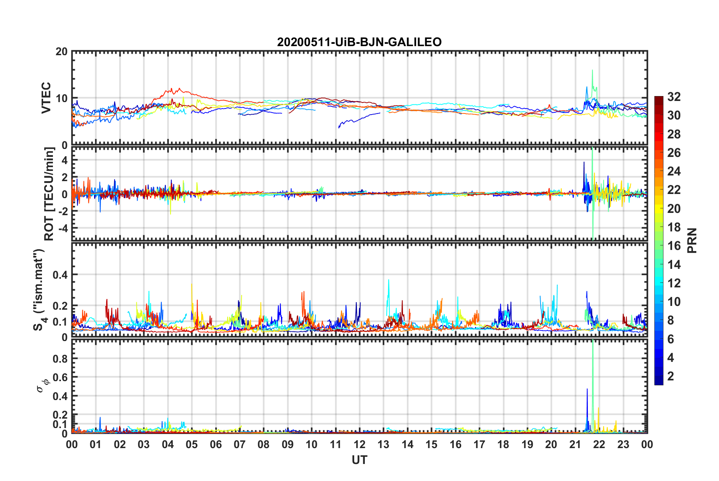Click the S4 axis tick label 0.4
The image size is (719, 481).
60,275
